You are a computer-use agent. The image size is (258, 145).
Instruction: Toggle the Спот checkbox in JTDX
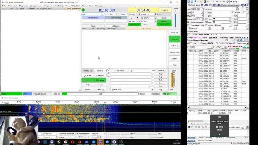click(115, 14)
